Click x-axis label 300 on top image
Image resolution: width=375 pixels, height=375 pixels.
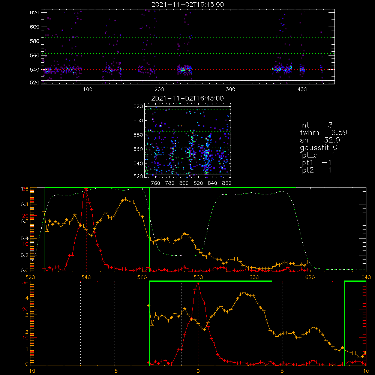tap(231, 90)
